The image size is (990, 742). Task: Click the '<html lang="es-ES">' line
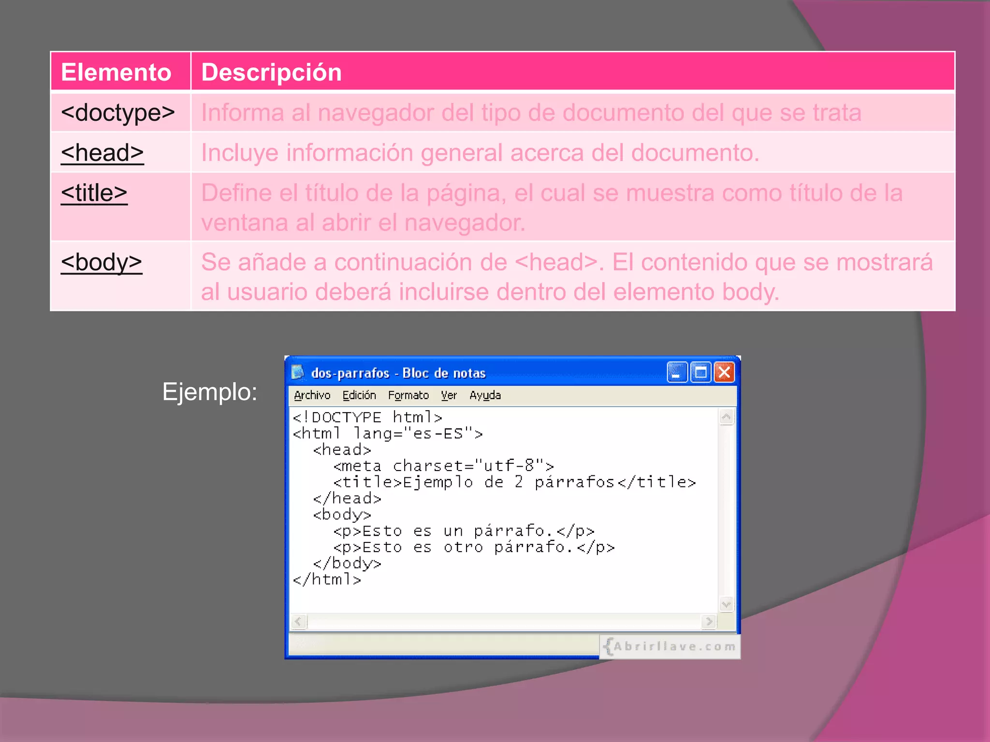tap(388, 433)
